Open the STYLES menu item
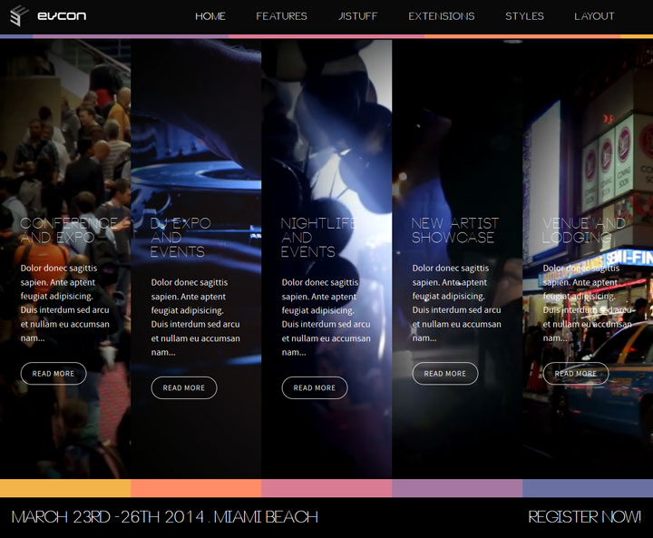This screenshot has width=653, height=538. (x=524, y=16)
